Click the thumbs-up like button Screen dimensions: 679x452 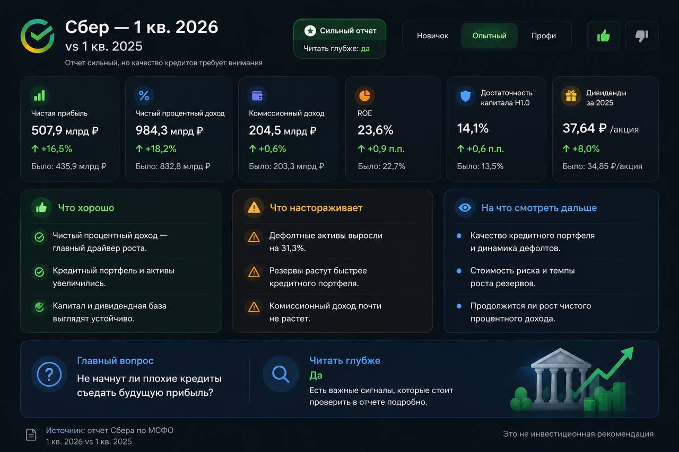tap(603, 36)
